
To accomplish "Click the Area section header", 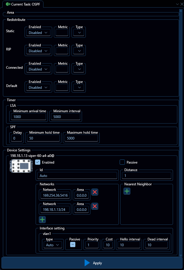I will [x=10, y=12].
